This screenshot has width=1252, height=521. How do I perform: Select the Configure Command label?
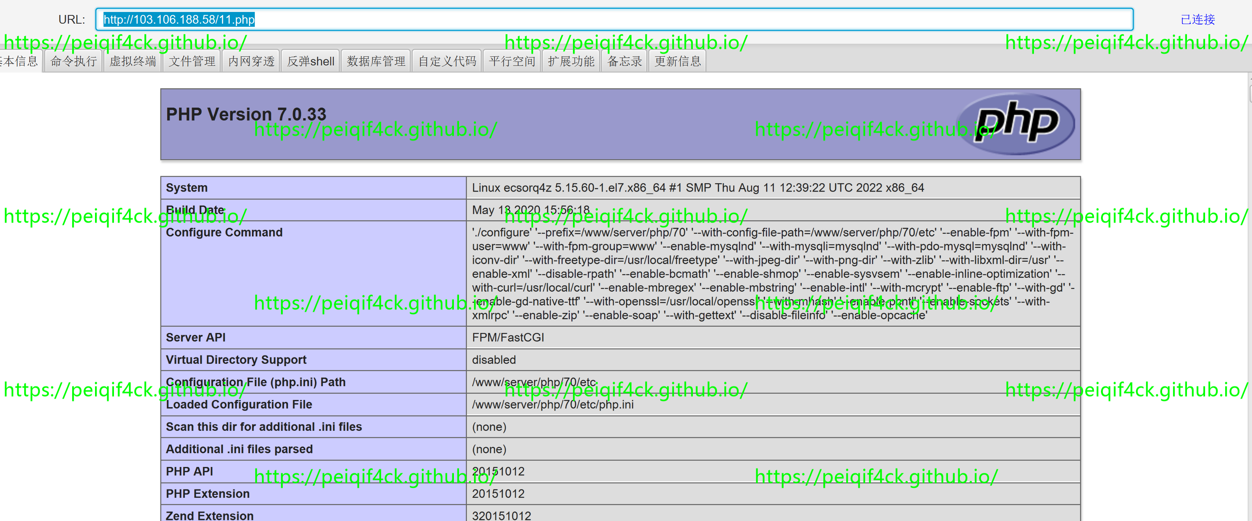pyautogui.click(x=224, y=232)
